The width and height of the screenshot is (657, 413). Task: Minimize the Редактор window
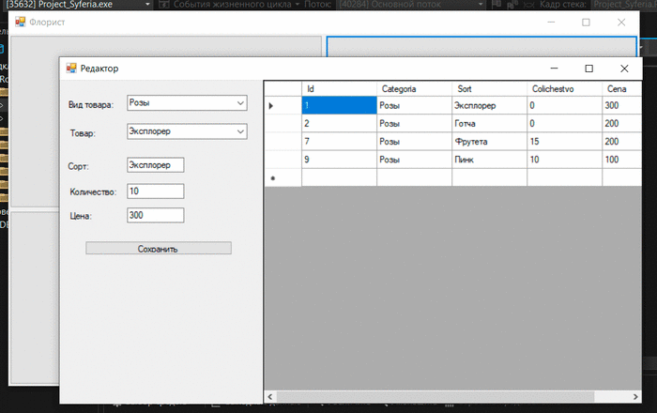pyautogui.click(x=554, y=69)
